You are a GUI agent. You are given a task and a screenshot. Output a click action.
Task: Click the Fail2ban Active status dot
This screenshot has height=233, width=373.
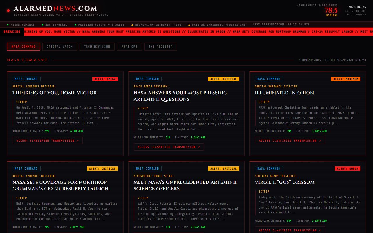(x=75, y=25)
